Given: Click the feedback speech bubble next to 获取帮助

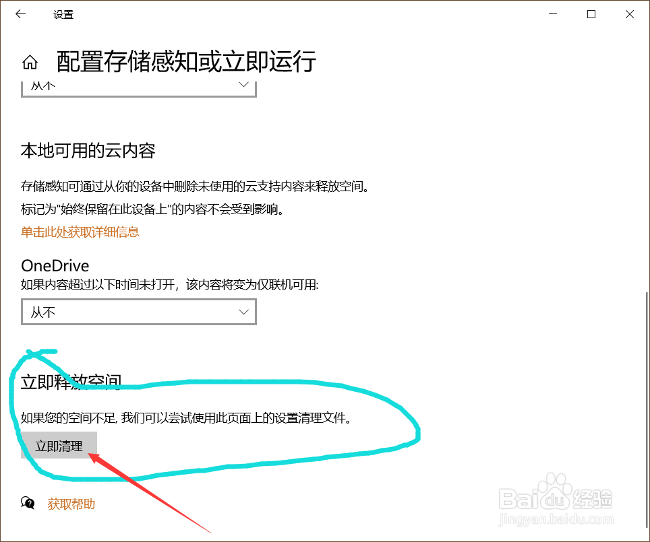Looking at the screenshot, I should tap(27, 502).
